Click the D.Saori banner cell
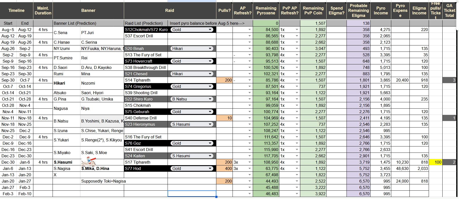Screen dimensions: 459x199 click(66, 67)
